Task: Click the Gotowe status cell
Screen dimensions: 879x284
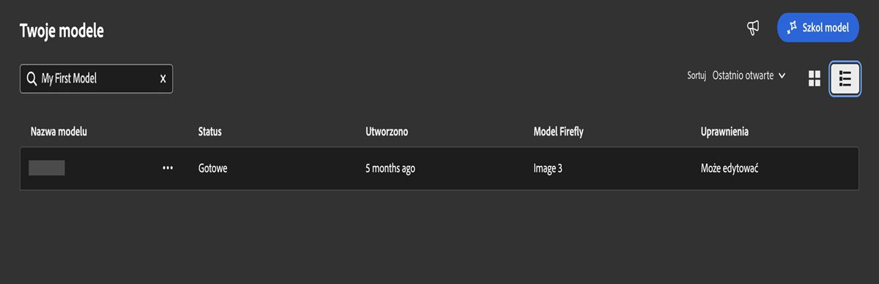Action: point(213,168)
